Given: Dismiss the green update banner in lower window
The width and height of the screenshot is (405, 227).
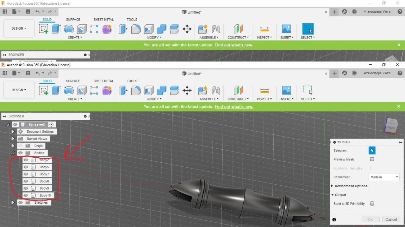Looking at the screenshot, I should (x=399, y=106).
